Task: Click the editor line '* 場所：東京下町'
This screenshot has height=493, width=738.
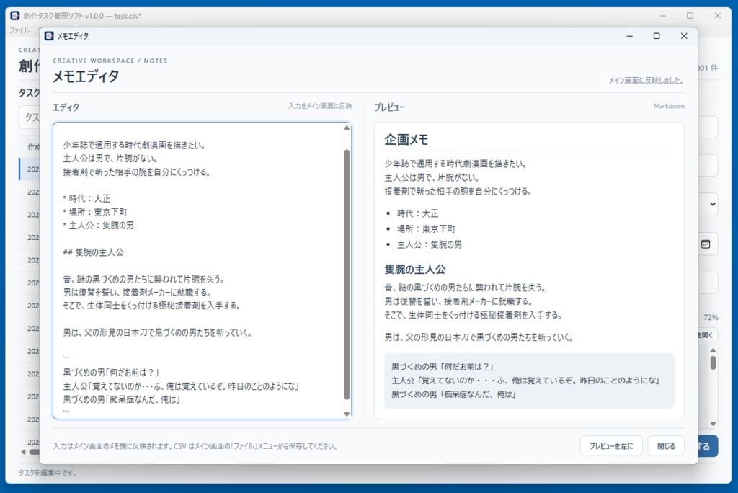Action: [x=95, y=212]
